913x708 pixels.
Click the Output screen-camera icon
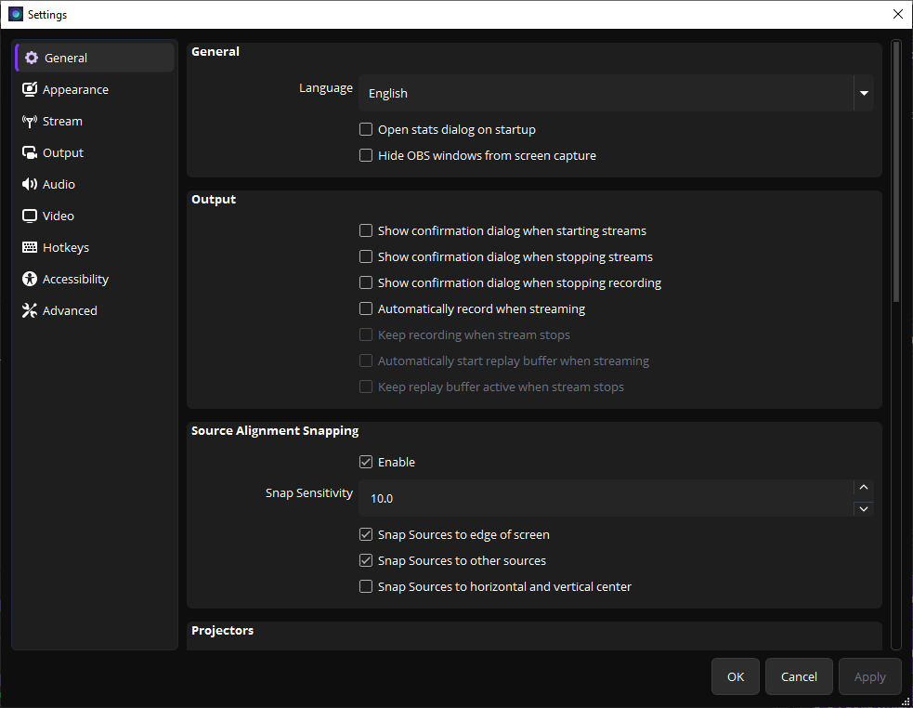30,152
